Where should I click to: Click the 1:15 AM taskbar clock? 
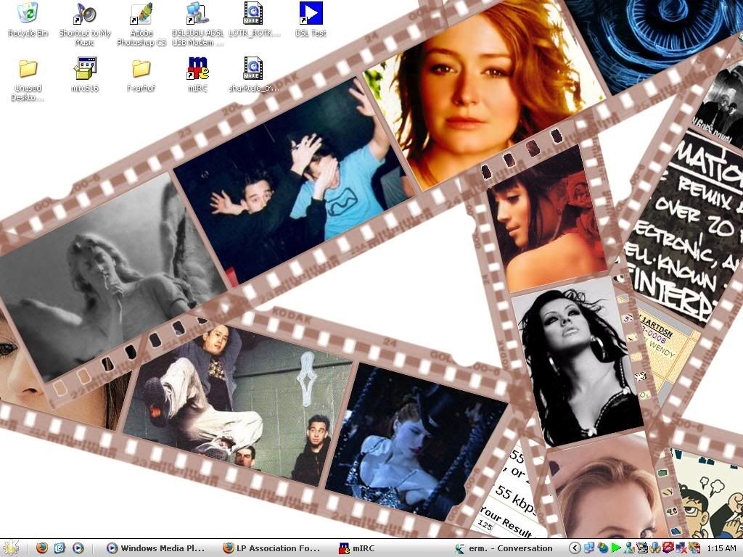721,548
